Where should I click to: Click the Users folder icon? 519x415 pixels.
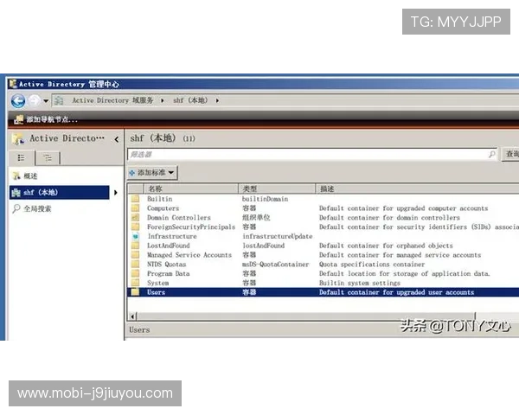point(136,292)
